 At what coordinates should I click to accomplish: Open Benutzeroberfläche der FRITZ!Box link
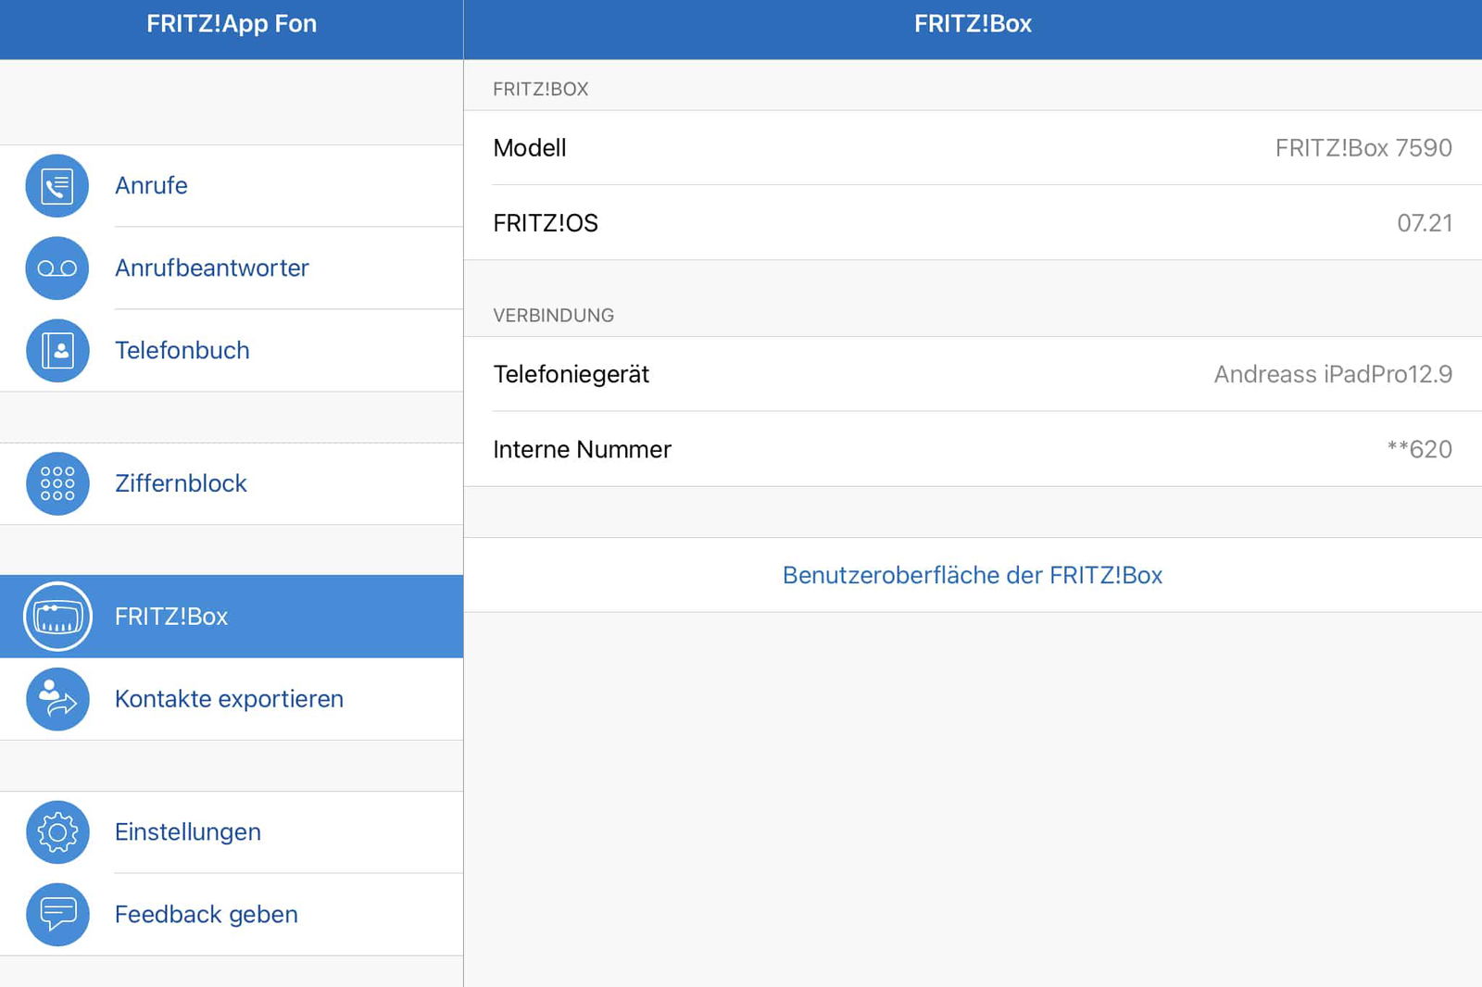[x=972, y=575]
